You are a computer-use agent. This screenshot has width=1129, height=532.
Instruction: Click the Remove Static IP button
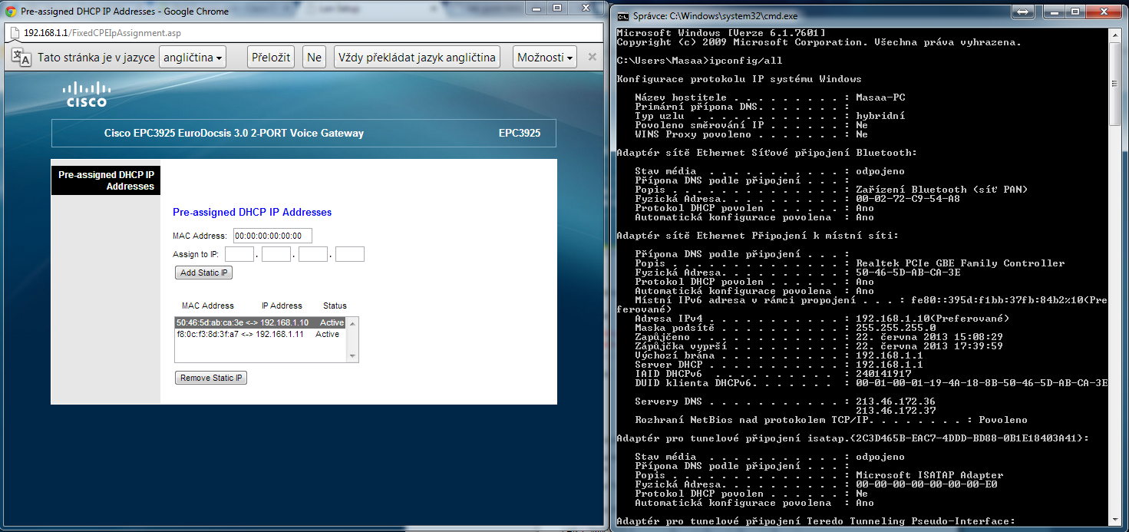pyautogui.click(x=211, y=378)
